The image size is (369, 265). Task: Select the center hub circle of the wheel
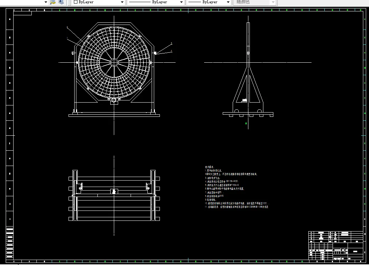point(114,62)
